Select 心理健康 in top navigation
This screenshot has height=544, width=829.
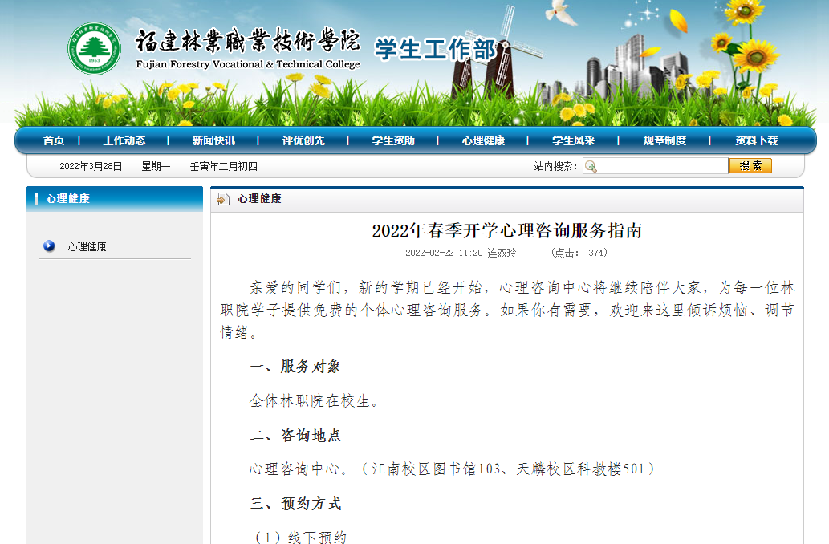(483, 140)
